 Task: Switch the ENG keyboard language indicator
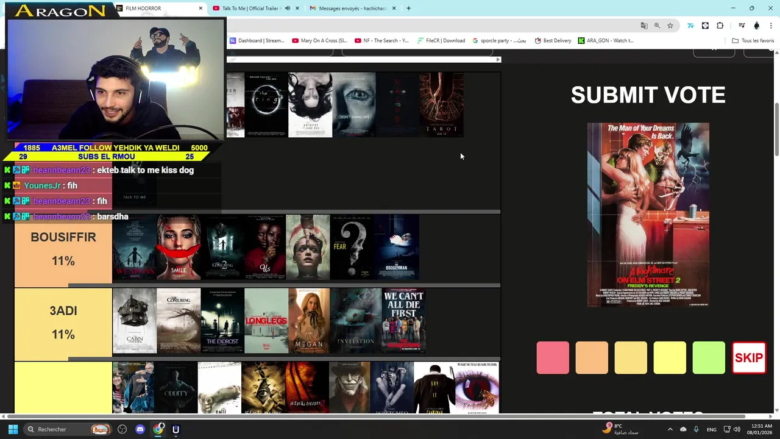coord(711,429)
